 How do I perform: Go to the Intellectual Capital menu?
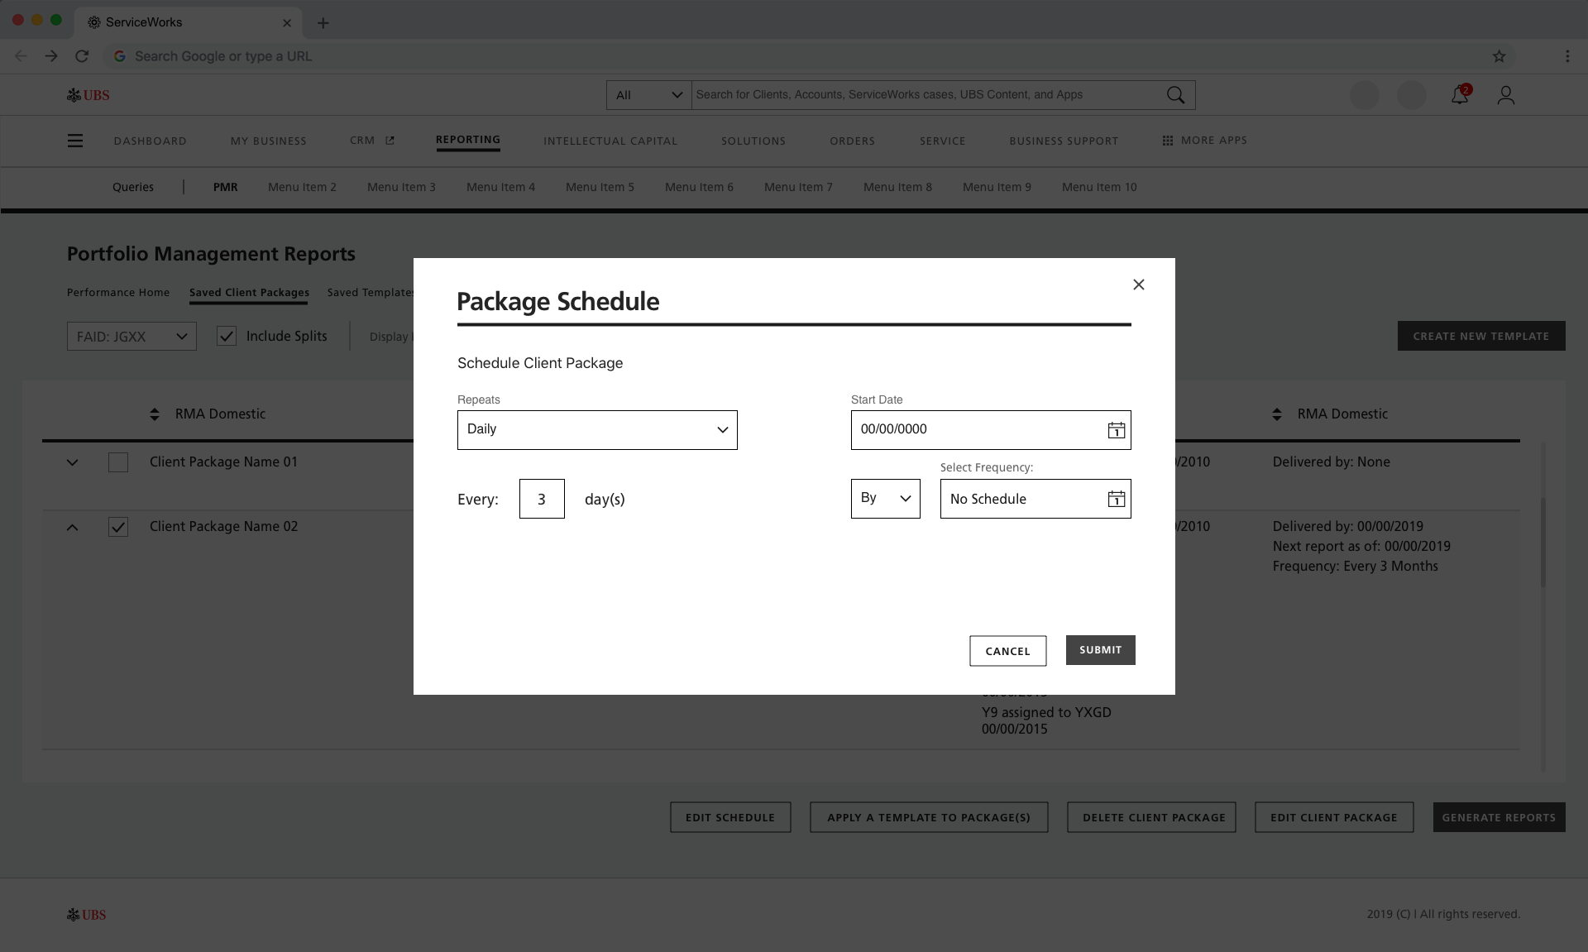pos(610,141)
